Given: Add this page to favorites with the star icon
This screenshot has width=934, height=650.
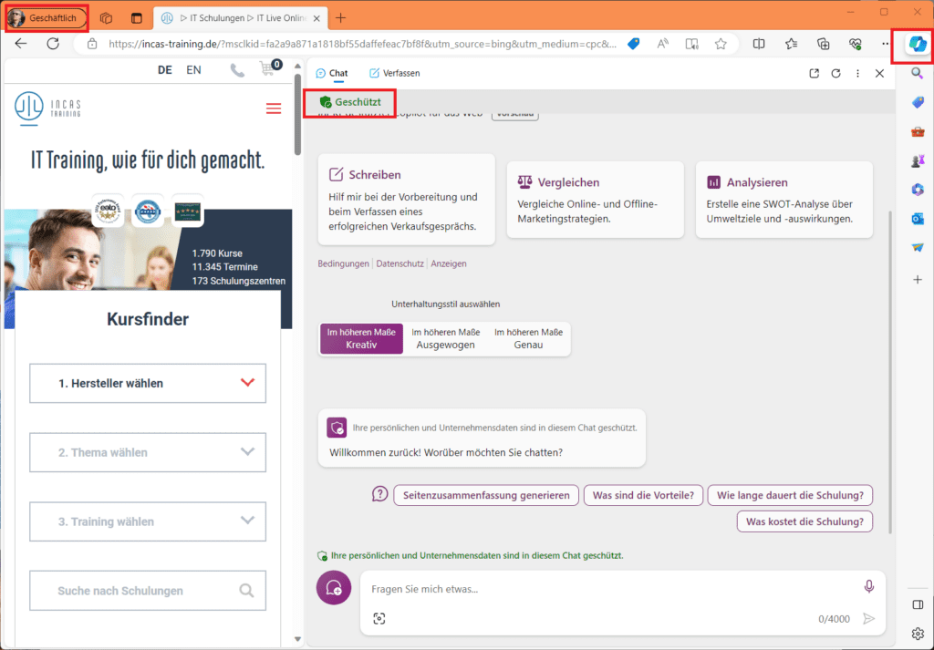Looking at the screenshot, I should point(721,44).
